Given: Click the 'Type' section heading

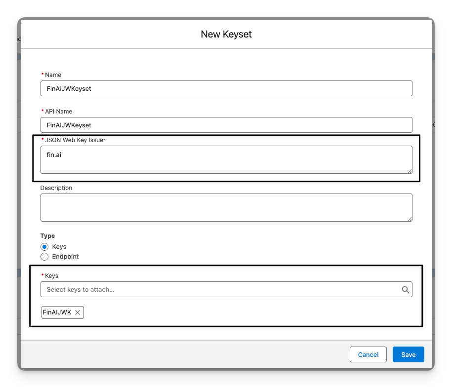Looking at the screenshot, I should pos(47,236).
